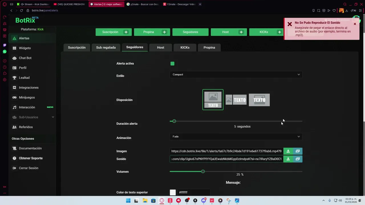Switch to the Host tab
The image size is (365, 205).
tap(161, 48)
